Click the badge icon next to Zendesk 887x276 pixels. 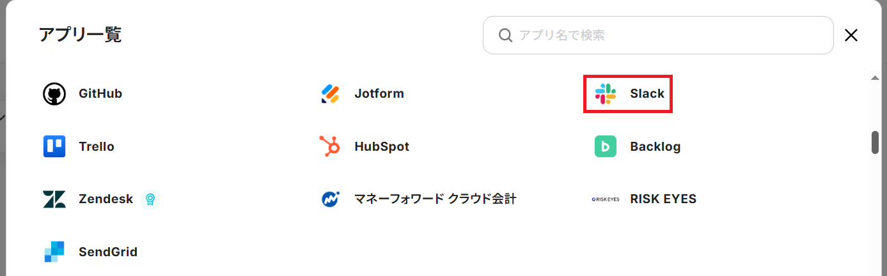pos(150,199)
